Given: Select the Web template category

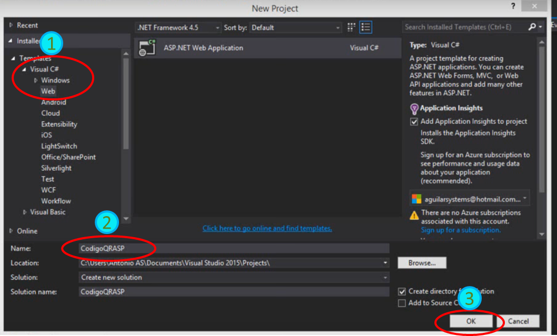Looking at the screenshot, I should coord(48,91).
